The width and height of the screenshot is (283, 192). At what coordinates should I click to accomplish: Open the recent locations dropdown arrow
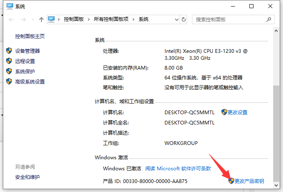tap(32, 20)
